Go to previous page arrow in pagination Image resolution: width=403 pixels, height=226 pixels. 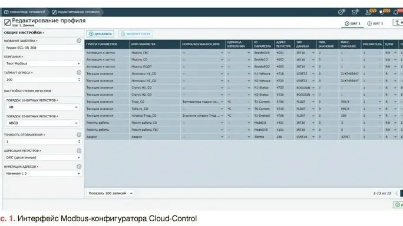(397, 193)
